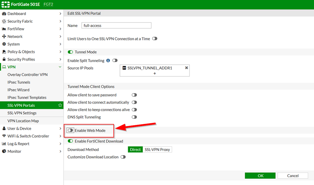Click the Security Fabric icon
Screen dimensions: 314x185
click(x=4, y=21)
